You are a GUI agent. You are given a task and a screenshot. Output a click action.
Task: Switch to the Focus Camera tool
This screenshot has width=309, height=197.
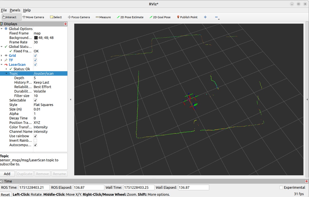pos(79,17)
